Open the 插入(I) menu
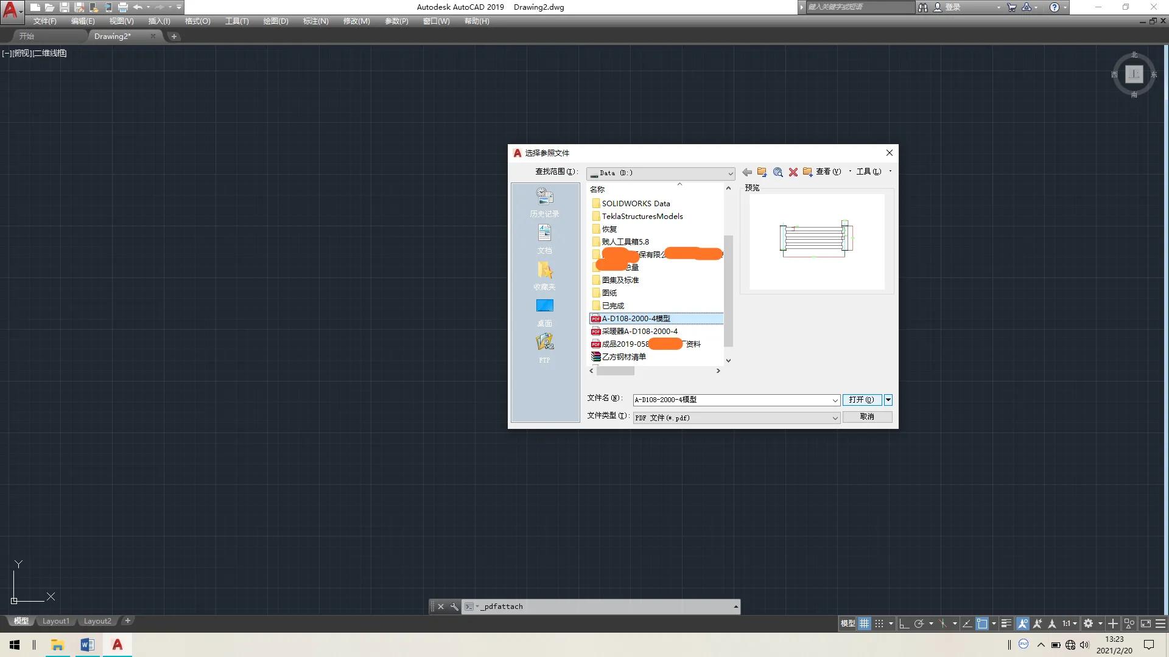Image resolution: width=1169 pixels, height=657 pixels. coord(160,21)
